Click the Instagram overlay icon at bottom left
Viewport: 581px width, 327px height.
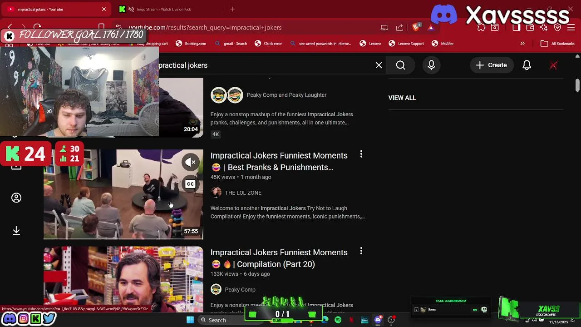[23, 319]
